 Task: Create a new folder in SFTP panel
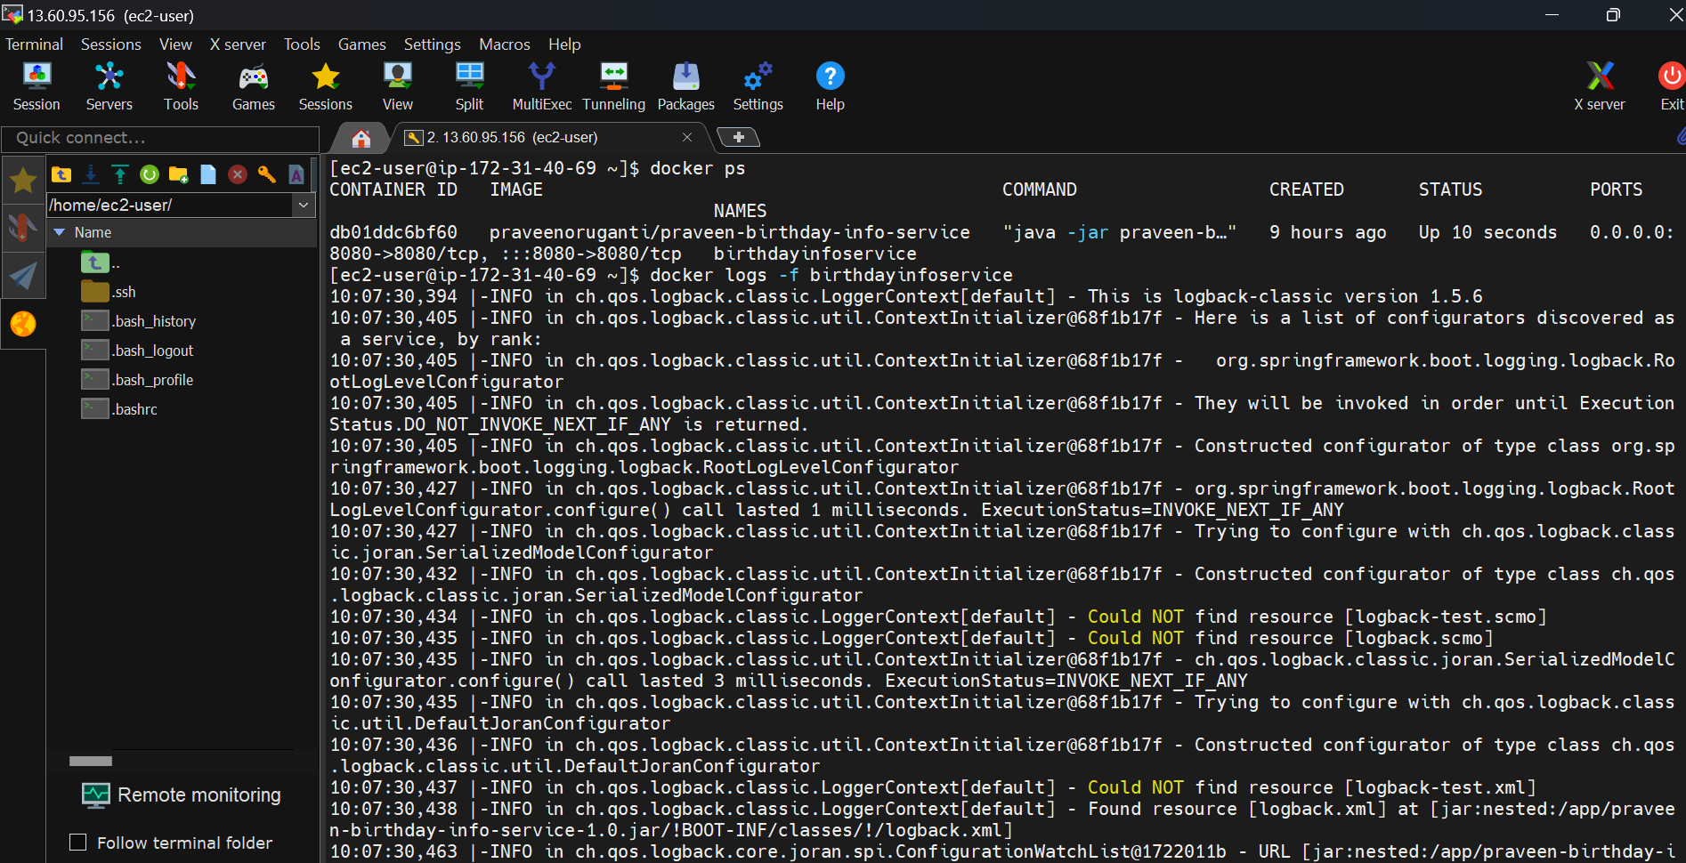tap(179, 174)
